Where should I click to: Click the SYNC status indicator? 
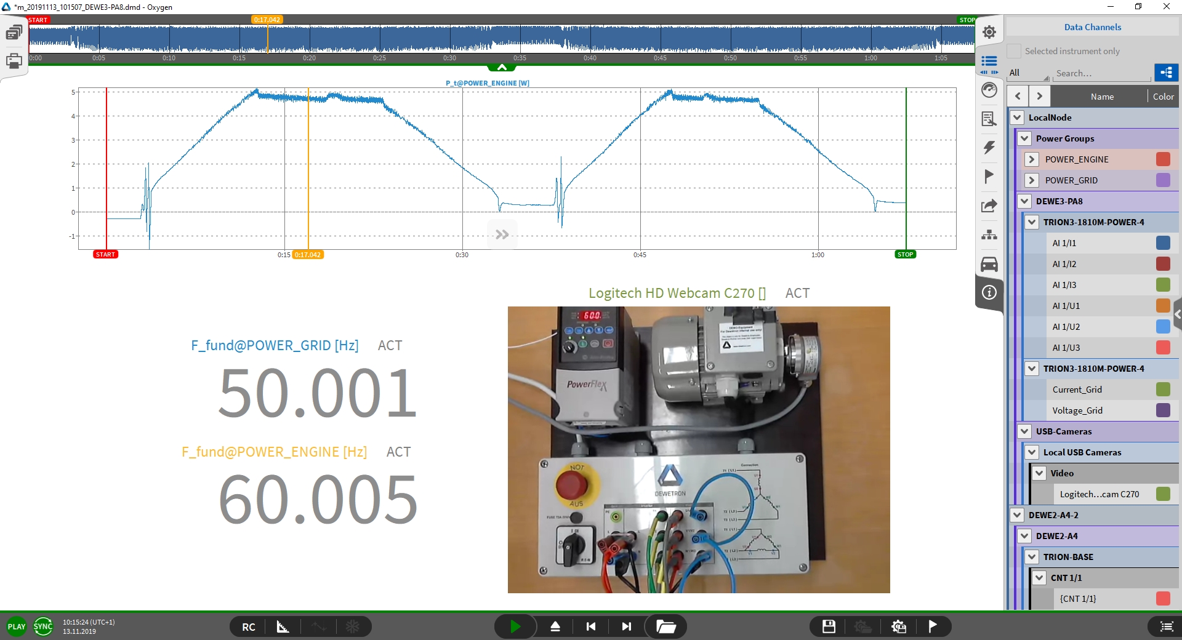(x=43, y=626)
